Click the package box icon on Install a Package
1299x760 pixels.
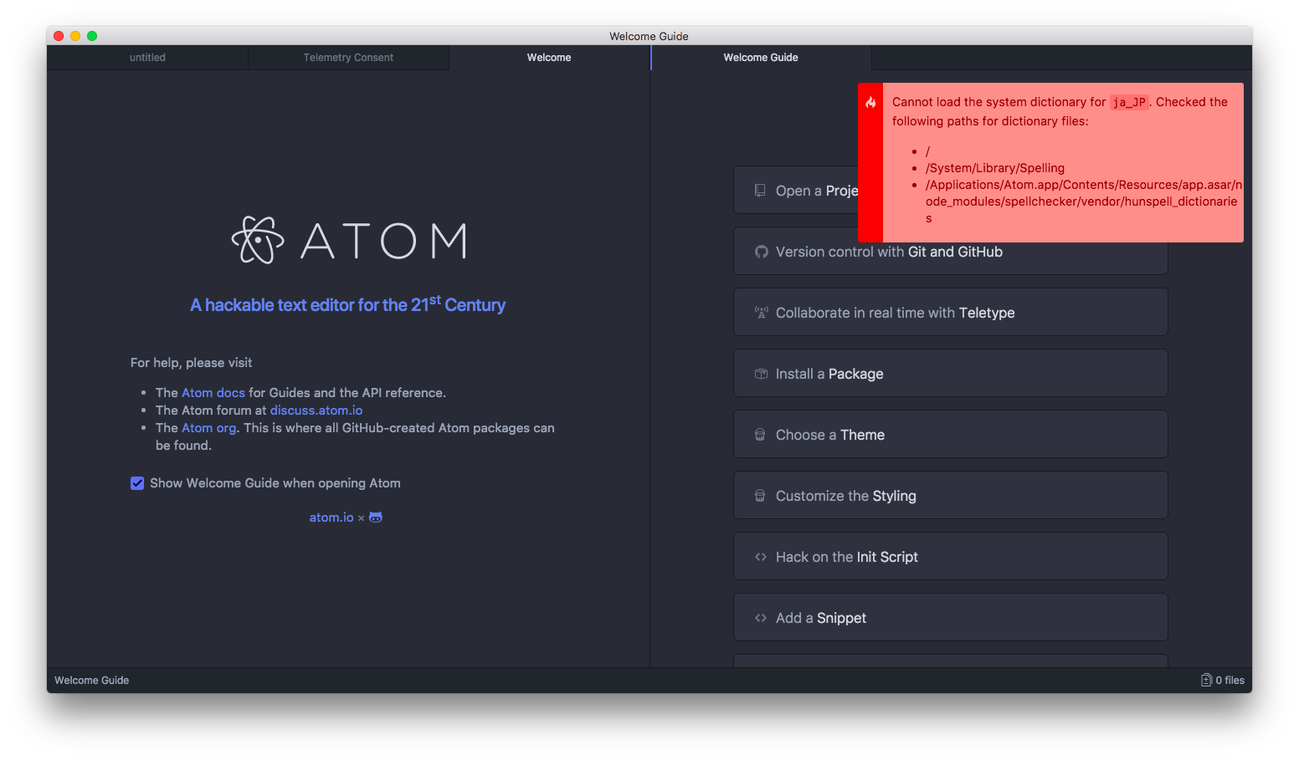(x=761, y=374)
